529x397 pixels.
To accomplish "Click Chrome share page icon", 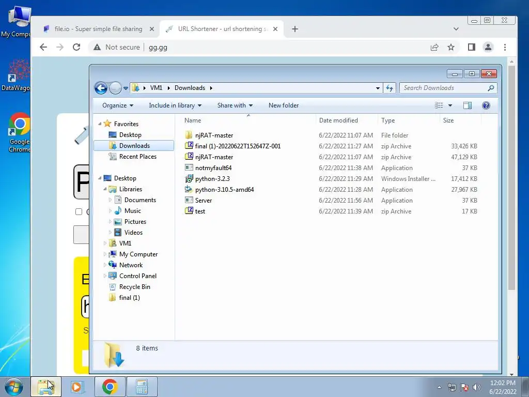I will (434, 47).
